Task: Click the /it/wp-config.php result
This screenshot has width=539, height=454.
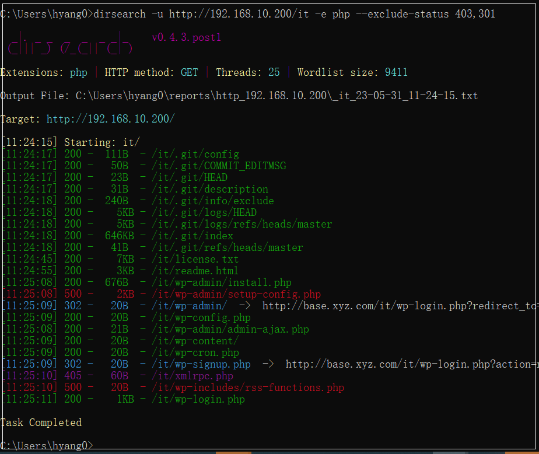Action: [201, 317]
